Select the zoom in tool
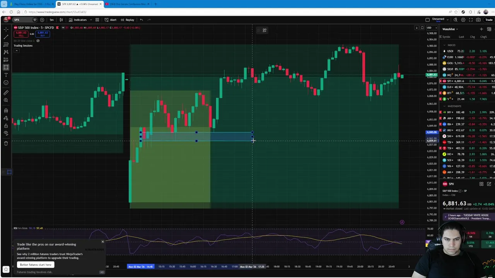Screen dimensions: 495x278 6,100
